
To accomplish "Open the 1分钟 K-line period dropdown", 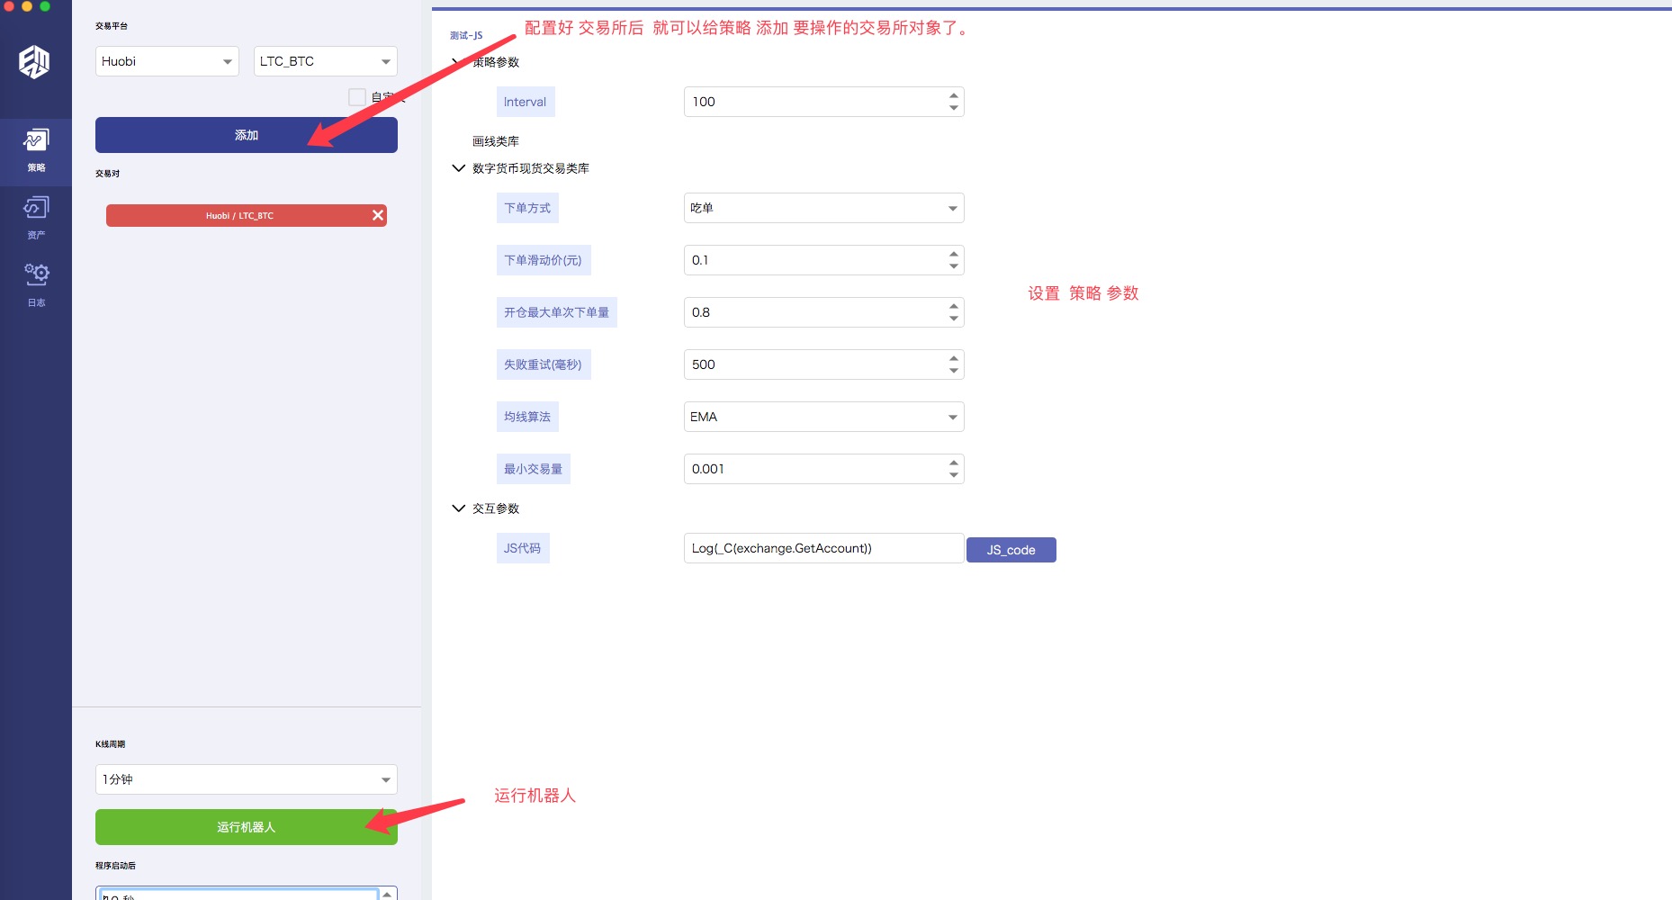I will point(247,779).
